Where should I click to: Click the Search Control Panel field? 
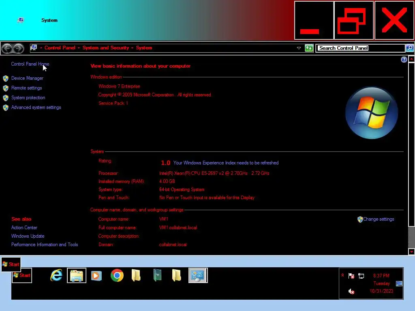tap(361, 48)
